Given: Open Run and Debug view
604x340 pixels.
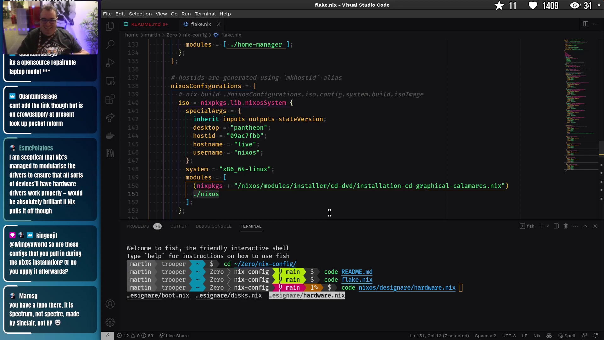Looking at the screenshot, I should point(110,63).
